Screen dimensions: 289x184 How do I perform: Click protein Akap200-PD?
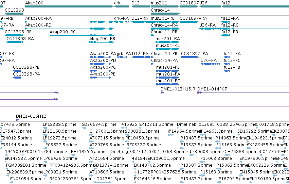click(101, 64)
